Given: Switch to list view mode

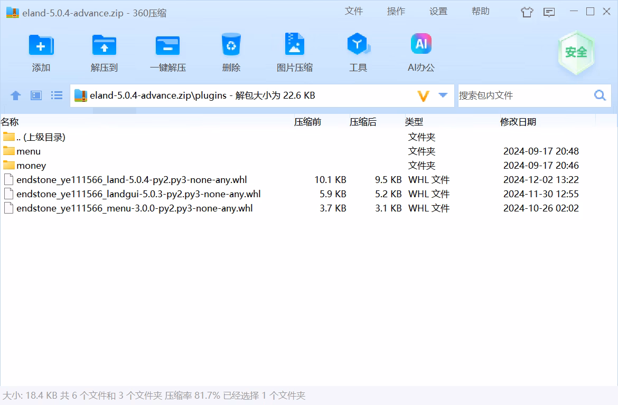Looking at the screenshot, I should pos(57,95).
